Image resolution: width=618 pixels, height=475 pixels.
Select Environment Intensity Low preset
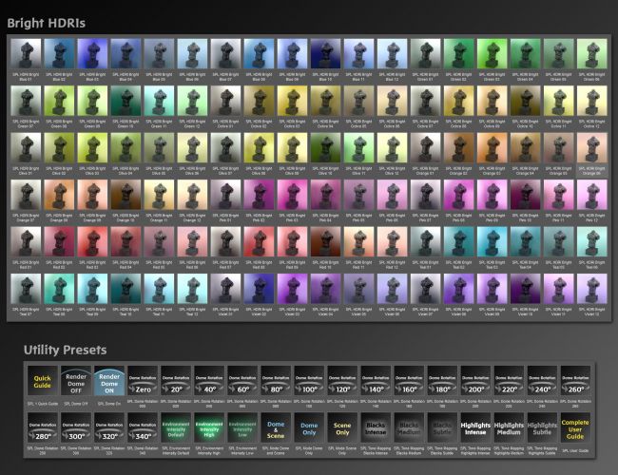pos(242,432)
